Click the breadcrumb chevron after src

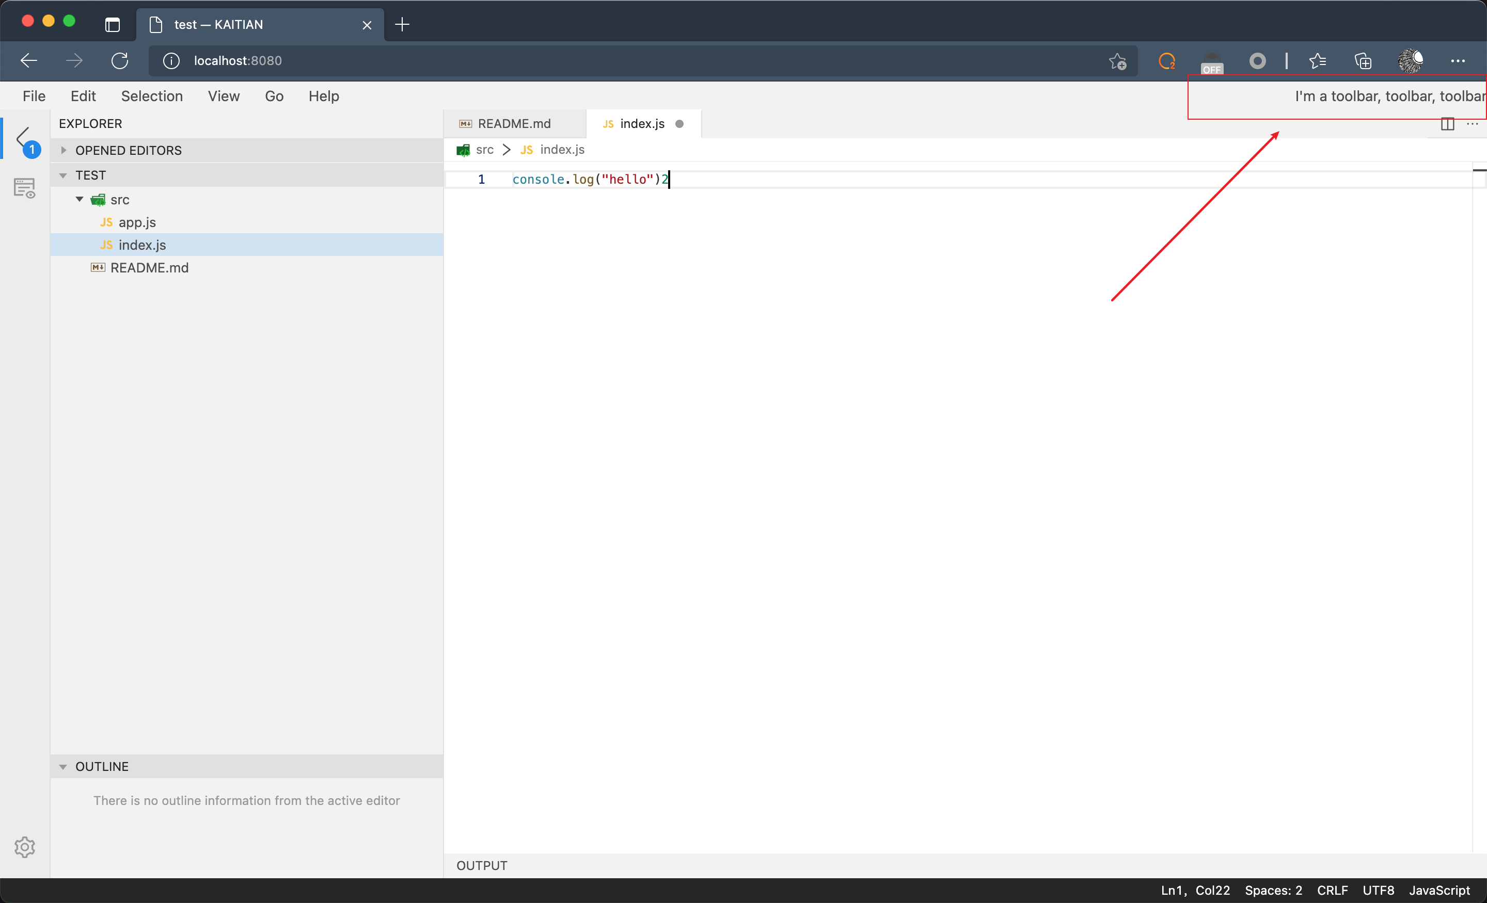pos(507,150)
